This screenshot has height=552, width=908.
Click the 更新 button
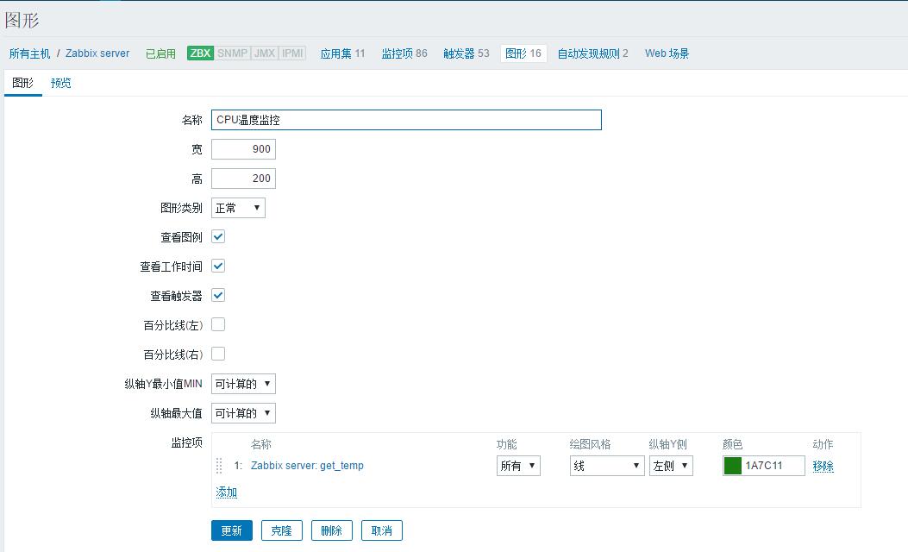[x=232, y=530]
